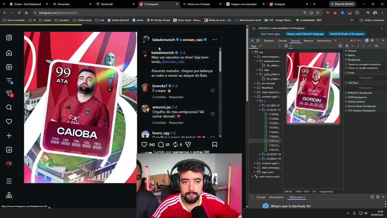387x218 pixels.
Task: Open DevTools settings gear
Action: pyautogui.click(x=372, y=41)
